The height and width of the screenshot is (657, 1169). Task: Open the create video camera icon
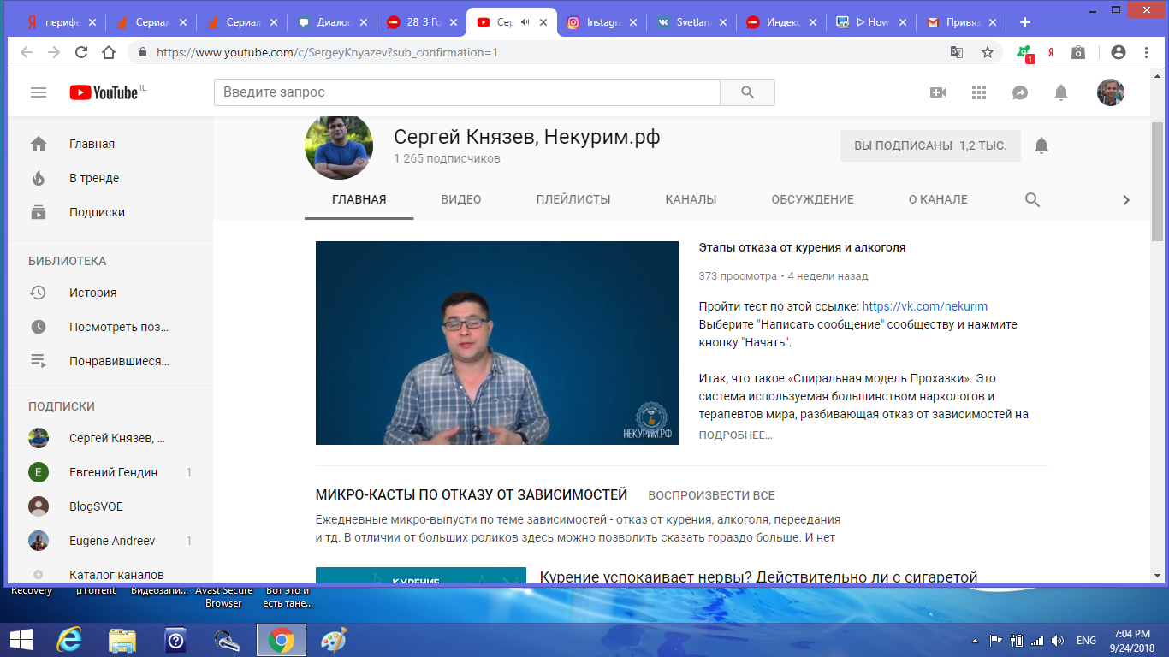(x=938, y=92)
